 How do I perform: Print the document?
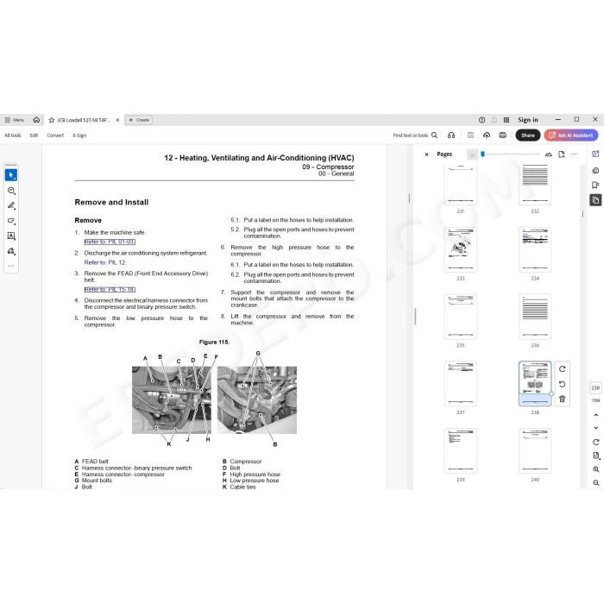pyautogui.click(x=503, y=135)
